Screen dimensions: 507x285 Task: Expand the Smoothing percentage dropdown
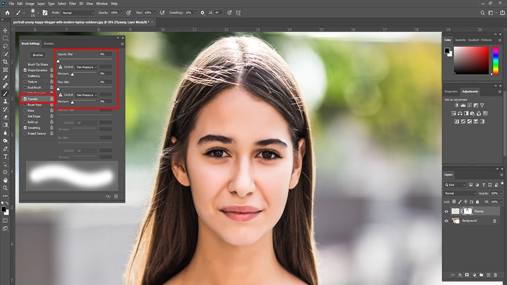(x=195, y=13)
